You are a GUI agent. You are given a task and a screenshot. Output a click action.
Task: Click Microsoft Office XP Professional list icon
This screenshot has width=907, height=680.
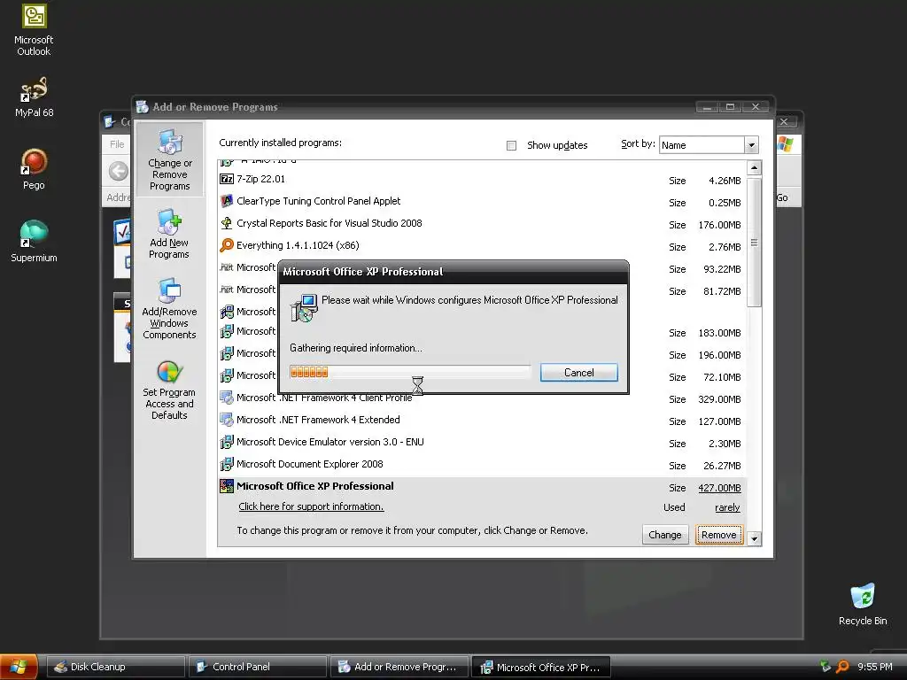click(227, 486)
